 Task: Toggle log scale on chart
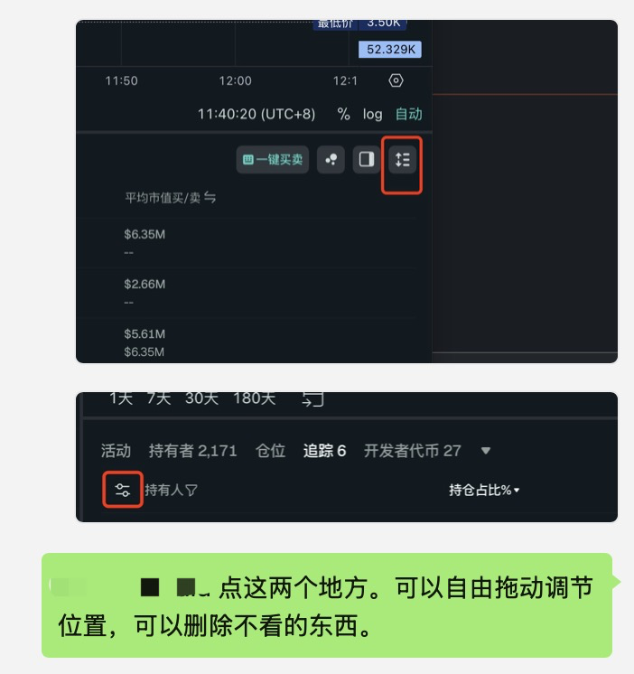pos(372,114)
